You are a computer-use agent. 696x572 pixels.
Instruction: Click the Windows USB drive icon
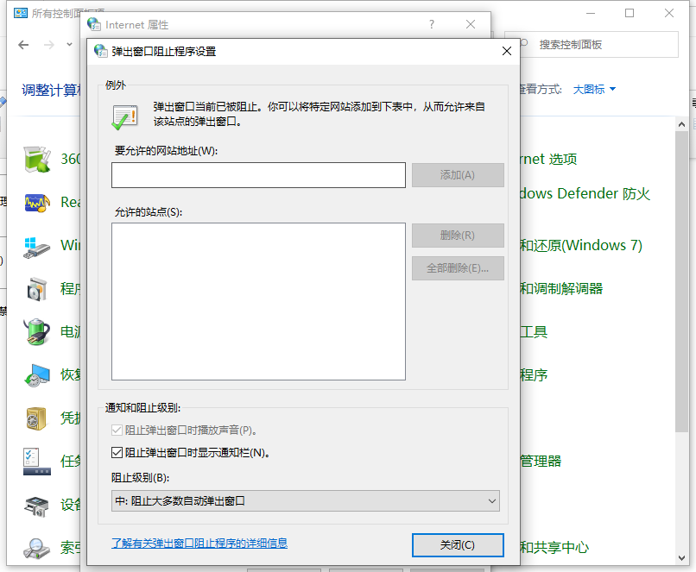tap(36, 245)
